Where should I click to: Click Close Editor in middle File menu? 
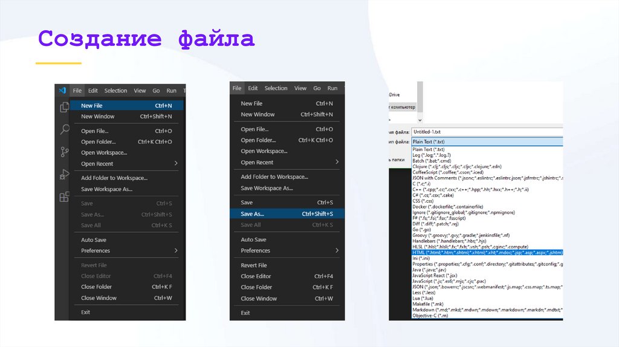click(287, 276)
